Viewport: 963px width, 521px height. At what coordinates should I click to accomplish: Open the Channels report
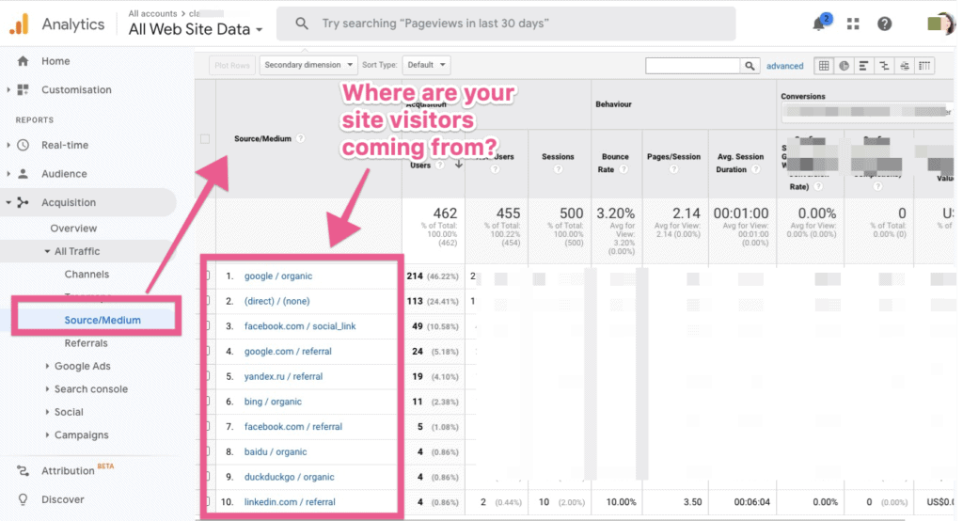pyautogui.click(x=87, y=274)
